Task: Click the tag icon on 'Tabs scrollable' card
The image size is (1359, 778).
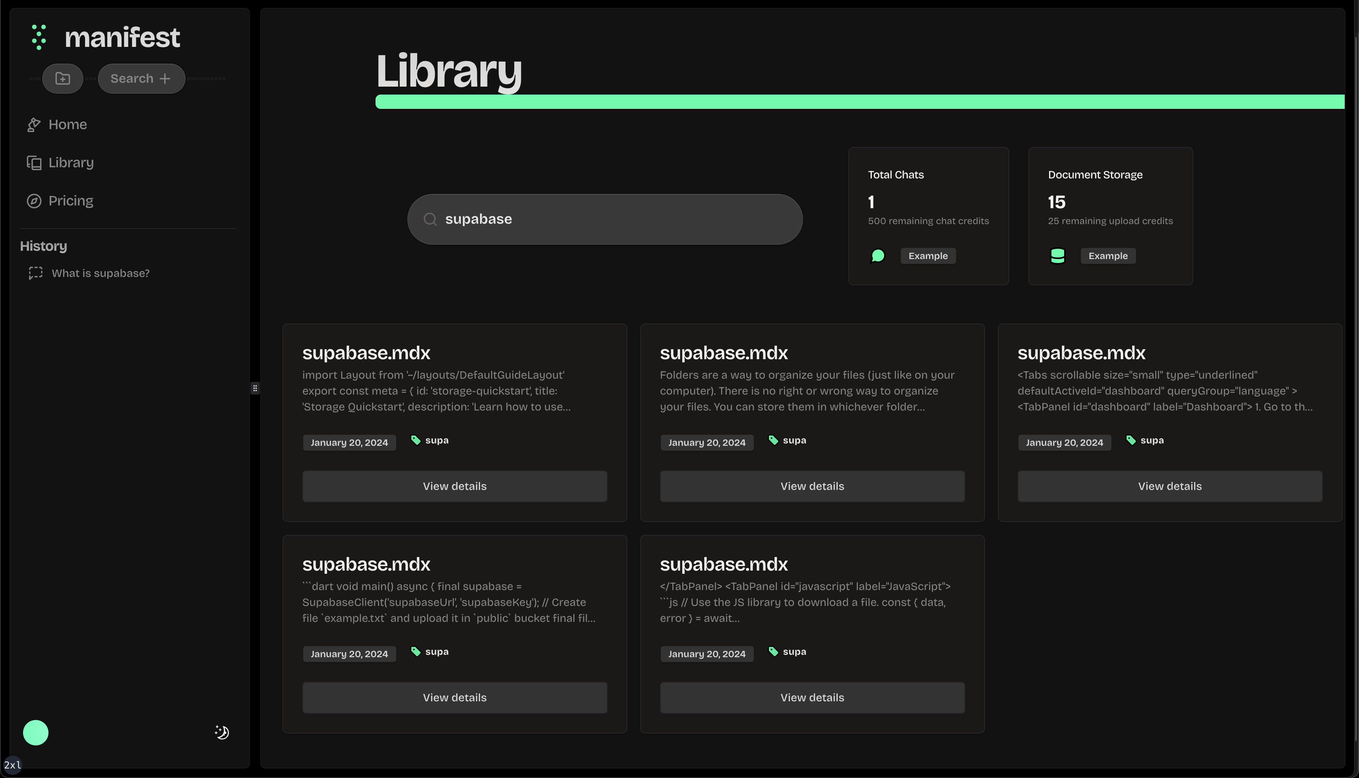Action: (x=1131, y=440)
